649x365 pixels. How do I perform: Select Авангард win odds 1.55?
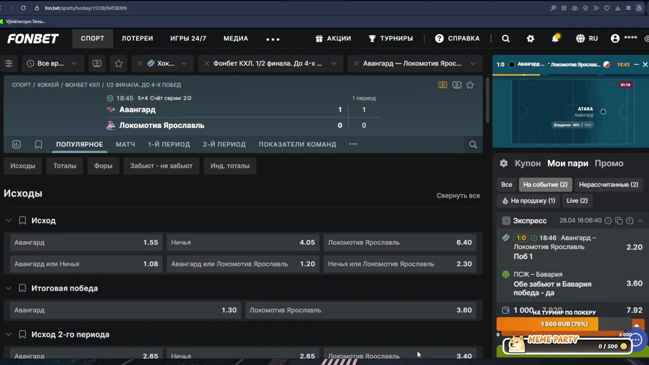coord(86,242)
